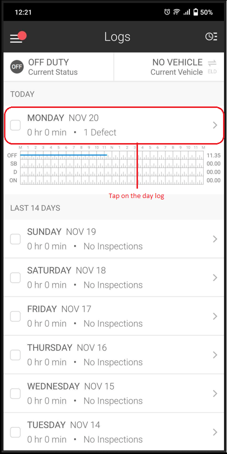Expand Saturday Nov 18 log chevron
Screen dimensions: 227x454
pos(215,278)
